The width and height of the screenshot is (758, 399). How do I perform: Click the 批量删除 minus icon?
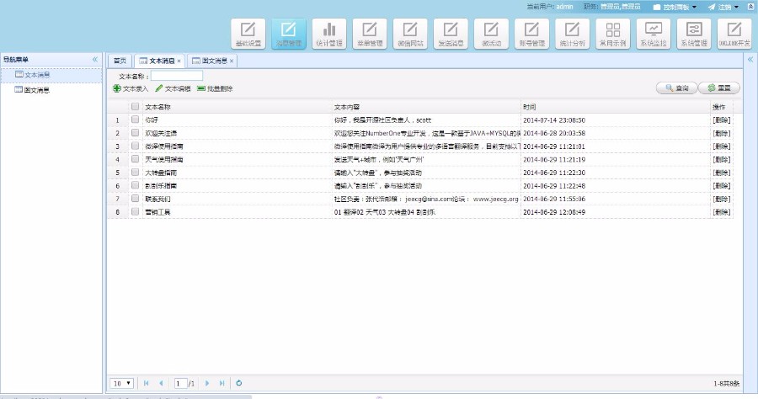click(x=201, y=88)
